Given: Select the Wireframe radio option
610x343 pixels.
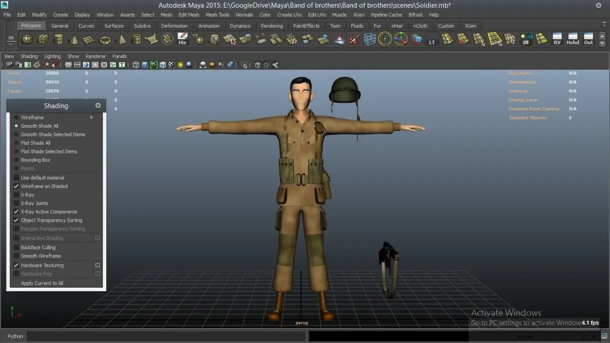Looking at the screenshot, I should pos(16,117).
